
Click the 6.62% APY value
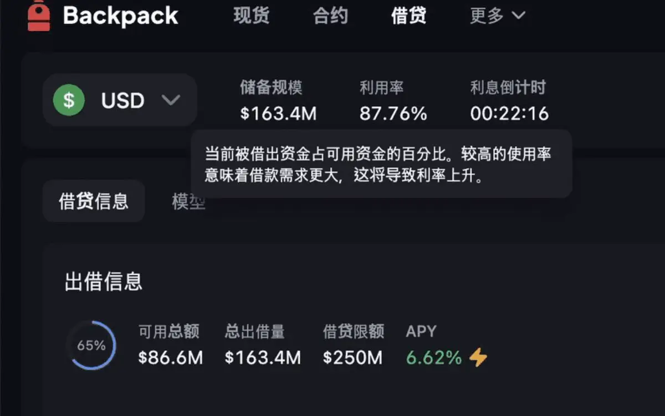[x=434, y=358]
